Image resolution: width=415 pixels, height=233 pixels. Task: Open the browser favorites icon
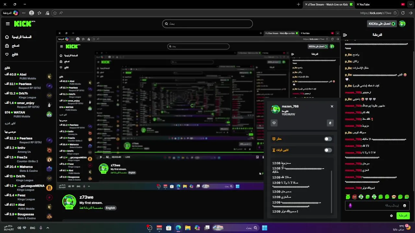pos(39,13)
